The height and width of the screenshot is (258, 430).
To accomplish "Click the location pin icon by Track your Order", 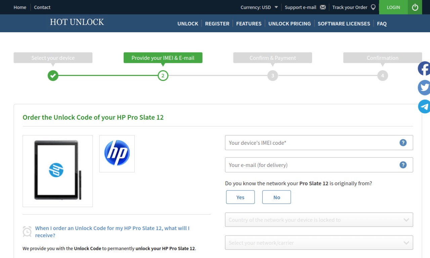I will click(x=373, y=7).
